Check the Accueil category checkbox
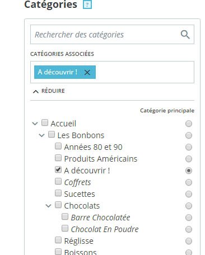The height and width of the screenshot is (255, 205). coord(45,122)
